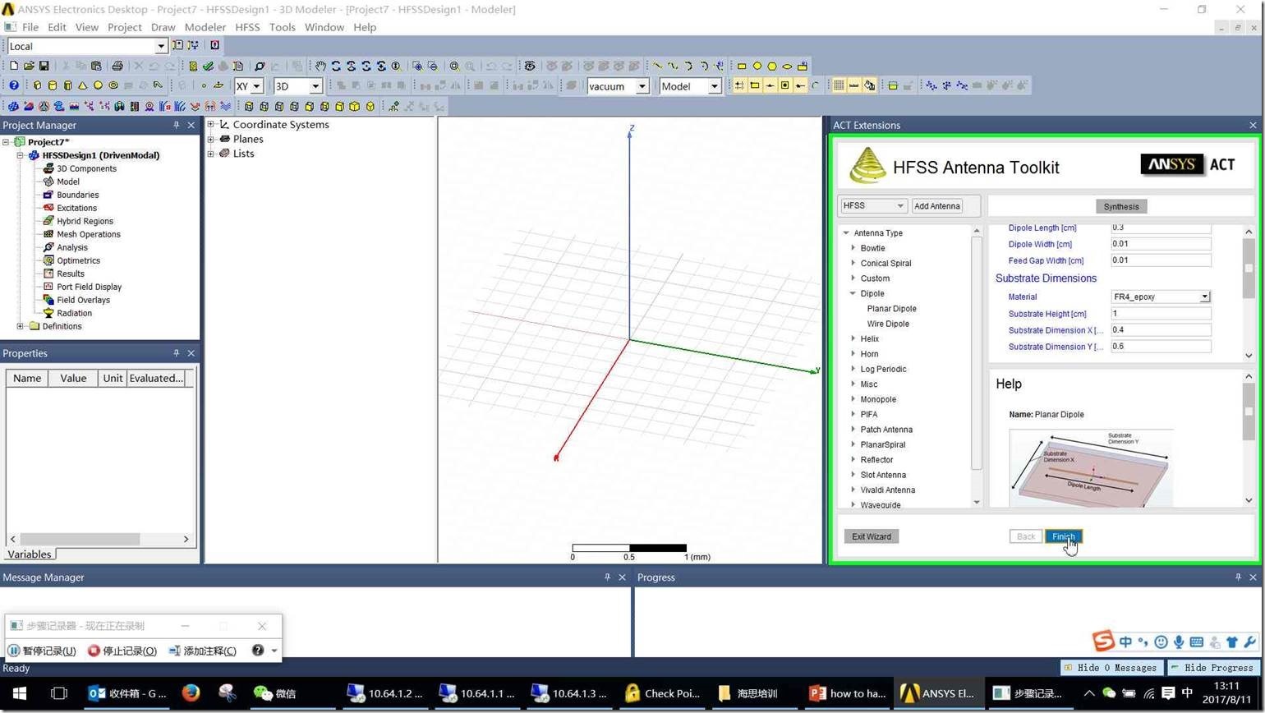Expand the Patch Antenna type

pyautogui.click(x=853, y=430)
